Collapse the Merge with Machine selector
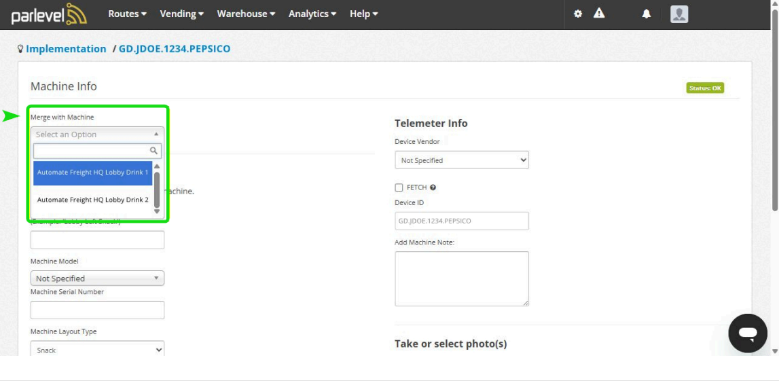The width and height of the screenshot is (779, 381). tap(97, 134)
